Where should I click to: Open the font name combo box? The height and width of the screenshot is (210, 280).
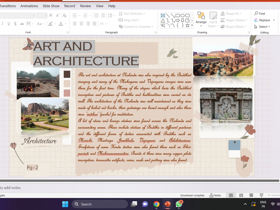click(17, 15)
